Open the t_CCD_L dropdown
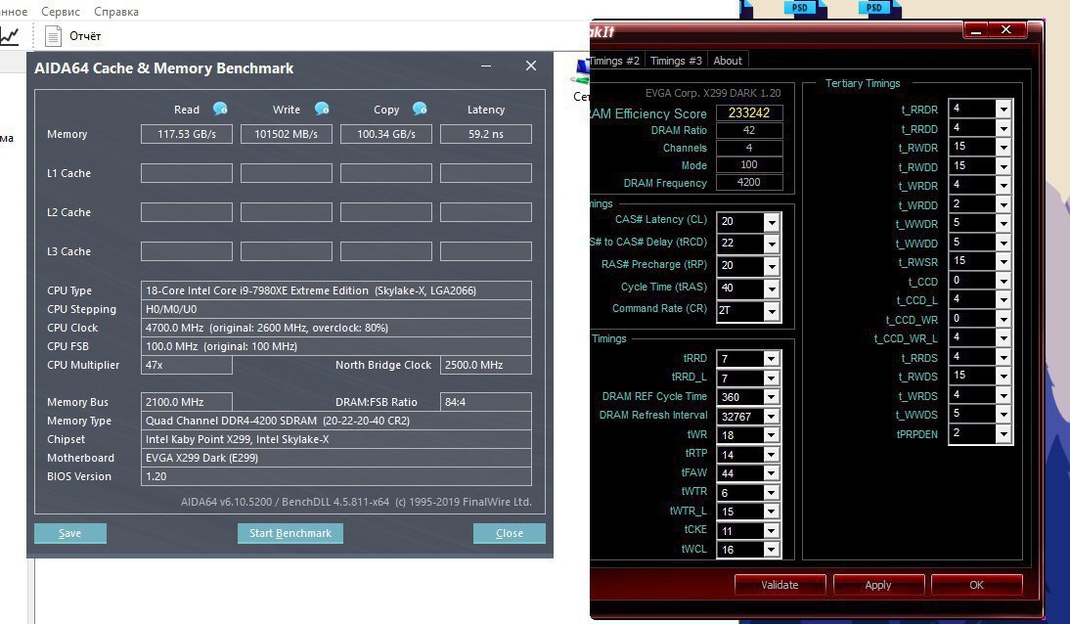 1003,299
